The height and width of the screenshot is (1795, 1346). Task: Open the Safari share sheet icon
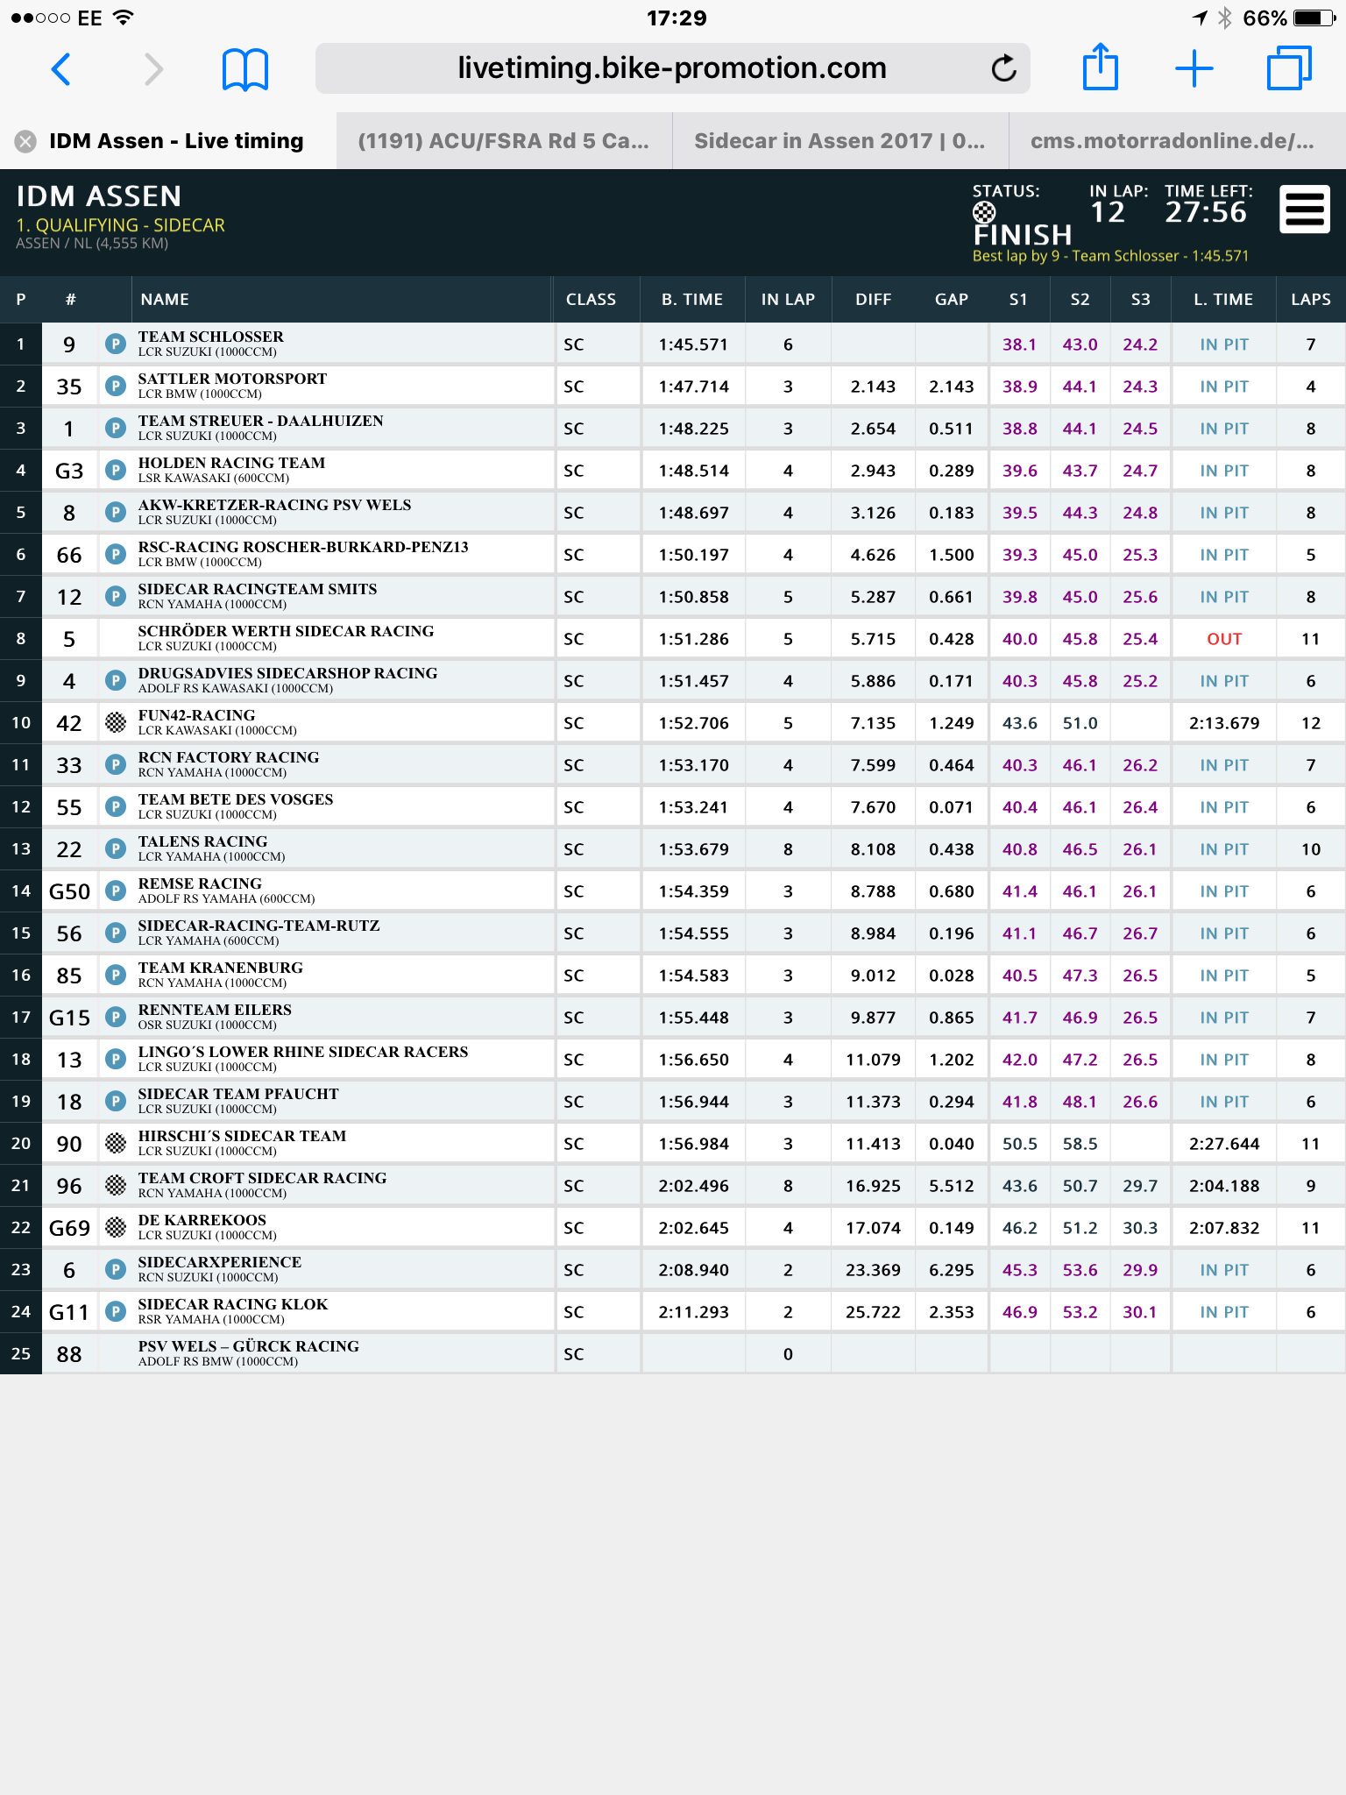[1101, 67]
